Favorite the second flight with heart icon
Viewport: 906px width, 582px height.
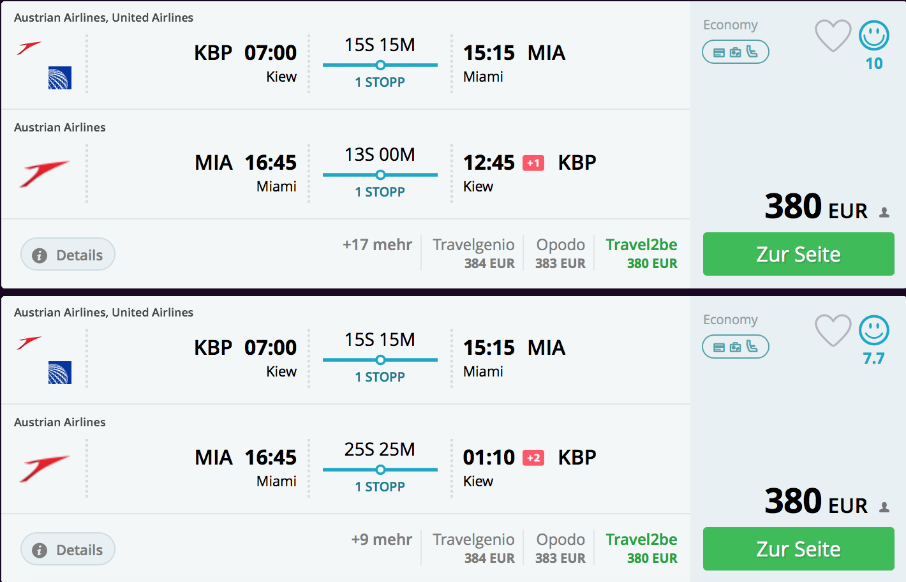tap(833, 330)
